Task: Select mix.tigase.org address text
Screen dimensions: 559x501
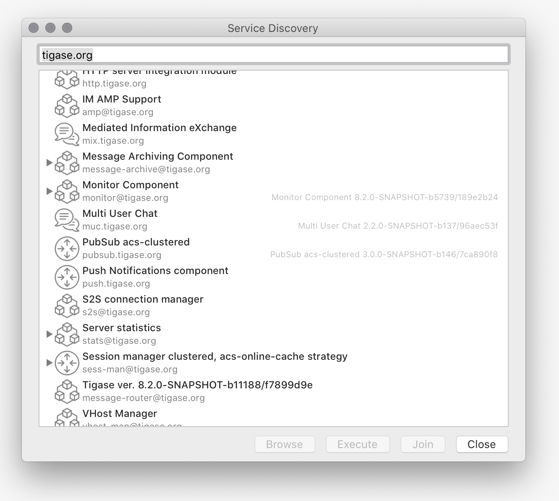Action: (113, 141)
